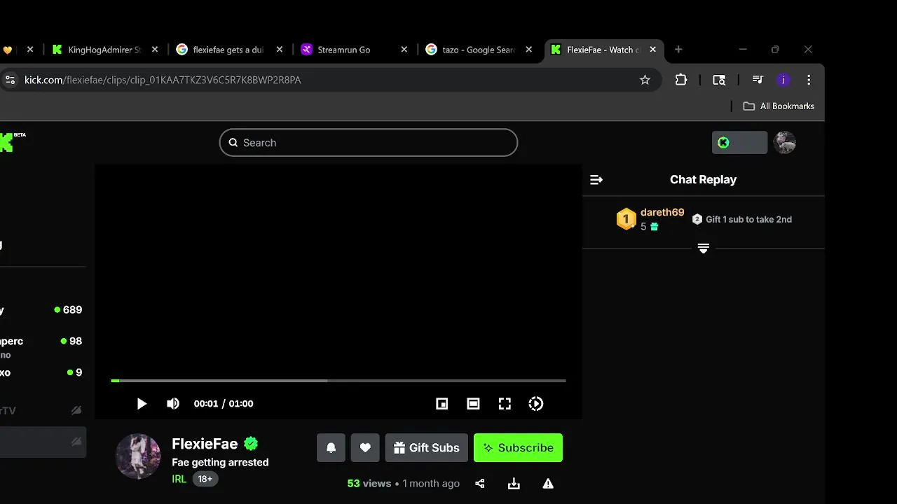
Task: Open a new browser tab
Action: pyautogui.click(x=678, y=50)
